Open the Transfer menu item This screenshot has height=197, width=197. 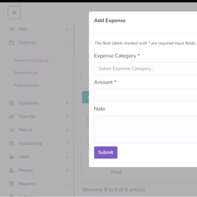pos(27,116)
